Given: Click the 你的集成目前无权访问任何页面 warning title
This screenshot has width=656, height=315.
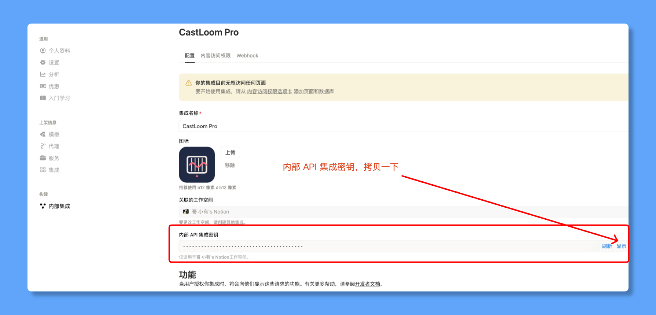Looking at the screenshot, I should 231,83.
